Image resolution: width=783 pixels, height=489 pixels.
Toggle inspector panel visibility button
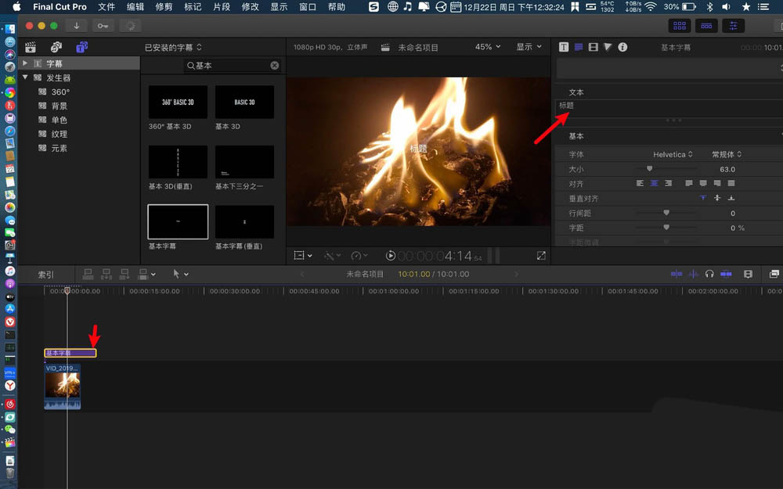pyautogui.click(x=734, y=26)
